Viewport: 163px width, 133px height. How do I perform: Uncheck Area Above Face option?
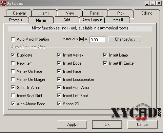(x=13, y=104)
